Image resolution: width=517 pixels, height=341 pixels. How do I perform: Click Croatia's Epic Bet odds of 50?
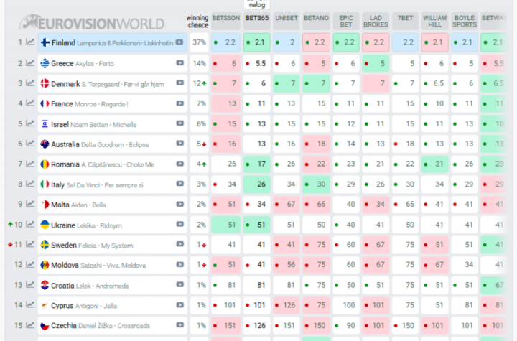pyautogui.click(x=346, y=285)
